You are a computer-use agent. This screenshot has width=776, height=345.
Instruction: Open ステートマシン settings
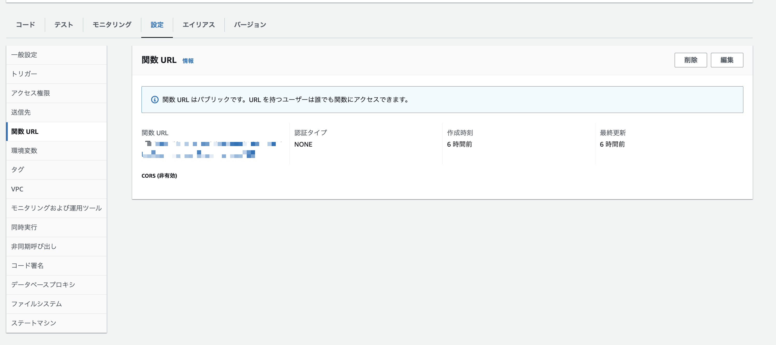click(x=33, y=323)
